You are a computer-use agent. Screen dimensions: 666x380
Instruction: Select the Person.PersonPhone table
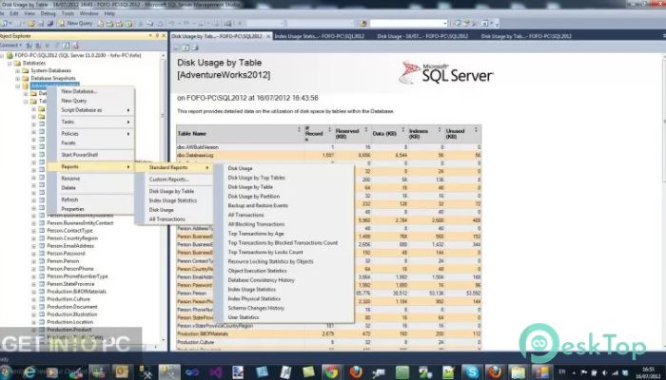click(70, 269)
